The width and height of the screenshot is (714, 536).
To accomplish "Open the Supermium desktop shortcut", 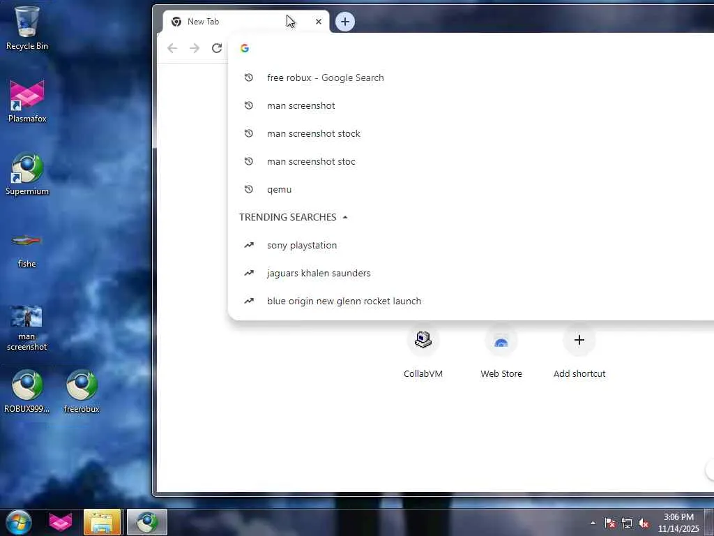I will pyautogui.click(x=27, y=174).
